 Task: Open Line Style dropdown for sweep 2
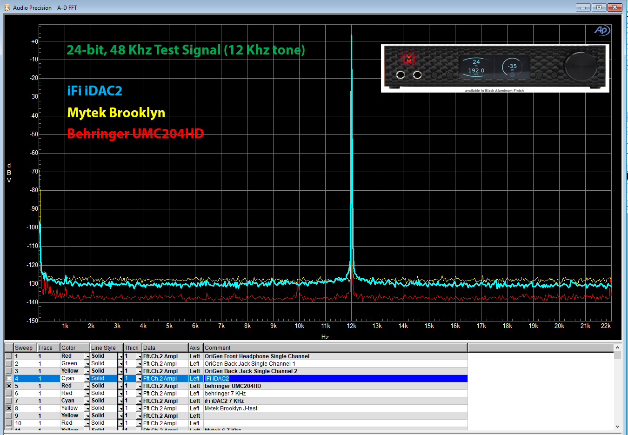point(120,364)
